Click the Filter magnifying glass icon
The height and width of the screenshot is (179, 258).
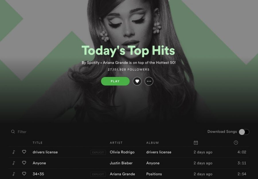[13, 132]
